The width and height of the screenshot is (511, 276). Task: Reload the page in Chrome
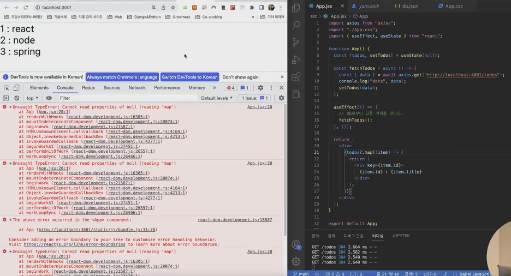pos(26,7)
